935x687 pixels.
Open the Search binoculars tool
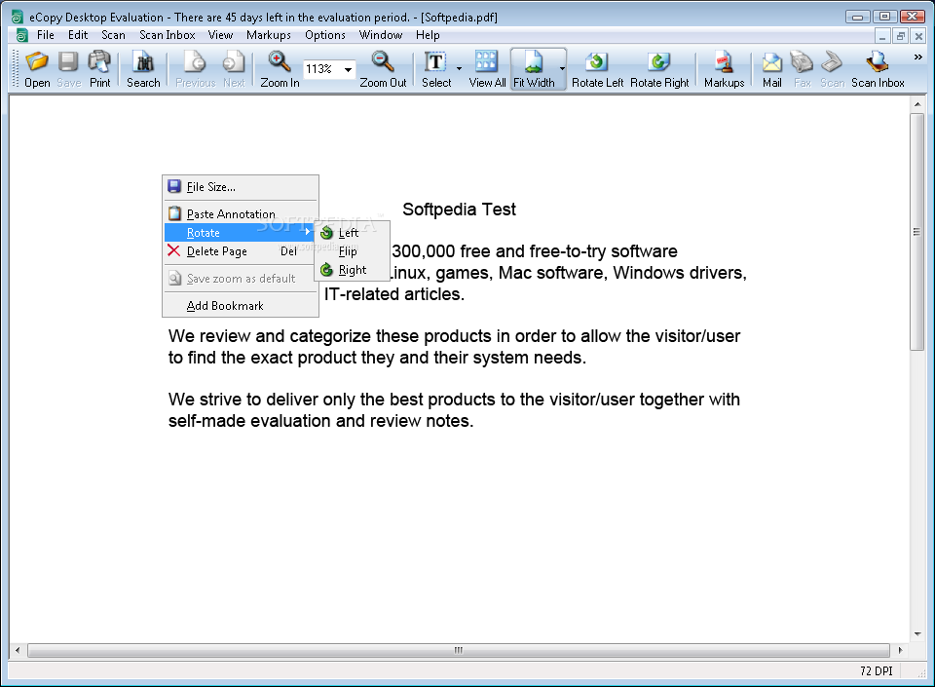(x=143, y=69)
